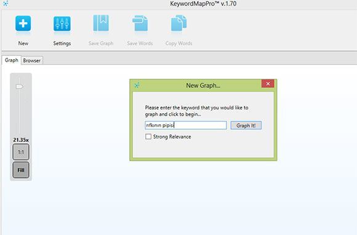This screenshot has height=235, width=357.
Task: Switch to the Browser tab
Action: pyautogui.click(x=31, y=60)
